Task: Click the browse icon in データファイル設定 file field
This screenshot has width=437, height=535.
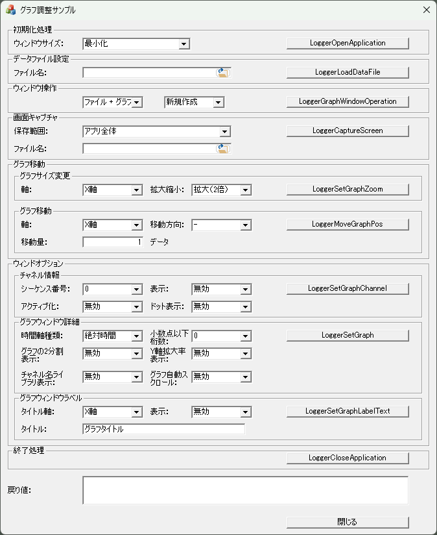Action: tap(223, 73)
